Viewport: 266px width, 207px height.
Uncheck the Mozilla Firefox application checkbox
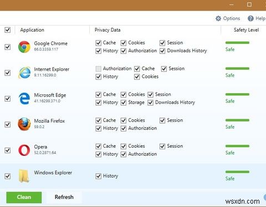tap(8, 124)
